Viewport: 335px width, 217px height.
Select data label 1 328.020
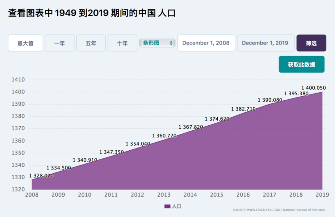[41, 176]
